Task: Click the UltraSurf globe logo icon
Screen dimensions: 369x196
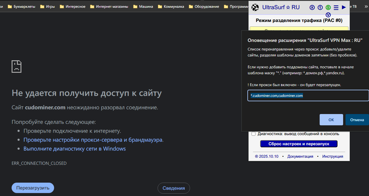Action: pyautogui.click(x=255, y=7)
